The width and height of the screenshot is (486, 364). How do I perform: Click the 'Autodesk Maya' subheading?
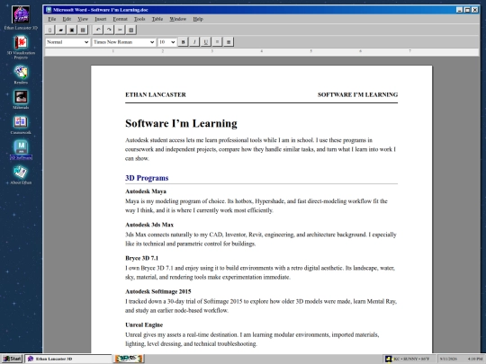[146, 191]
